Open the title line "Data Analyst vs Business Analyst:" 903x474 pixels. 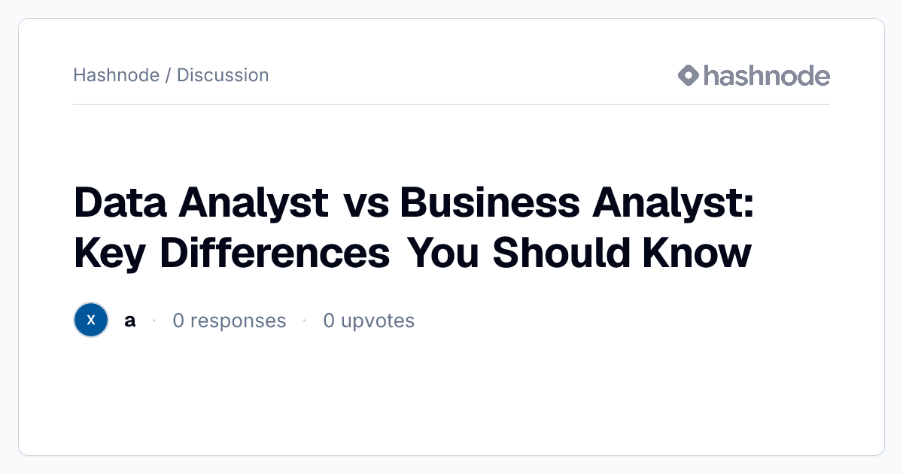(x=414, y=203)
